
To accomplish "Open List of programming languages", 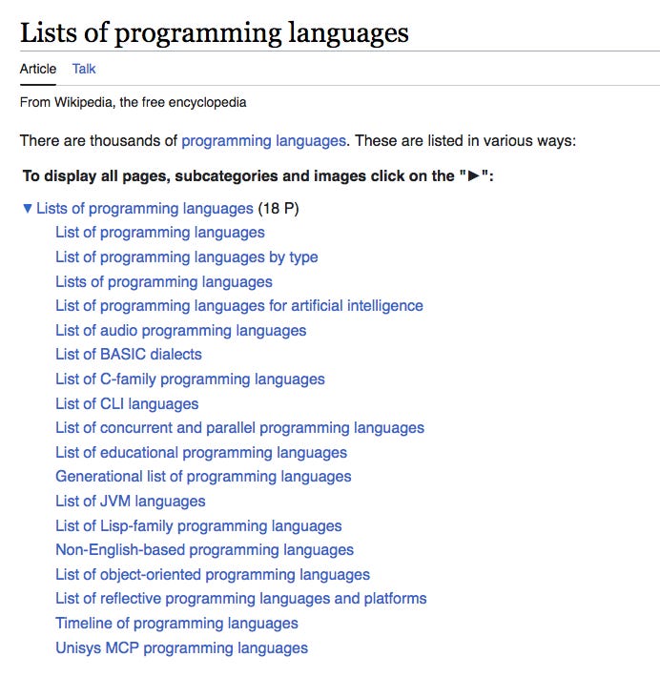I will point(160,233).
